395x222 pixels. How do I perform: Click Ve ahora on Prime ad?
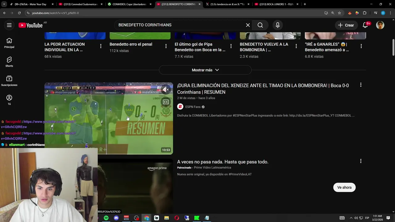[344, 187]
